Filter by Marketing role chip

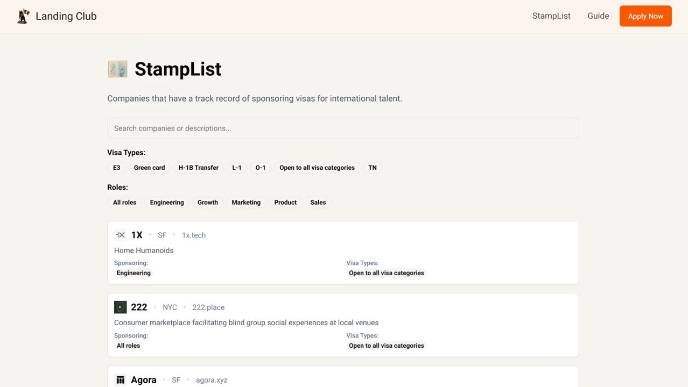tap(246, 203)
